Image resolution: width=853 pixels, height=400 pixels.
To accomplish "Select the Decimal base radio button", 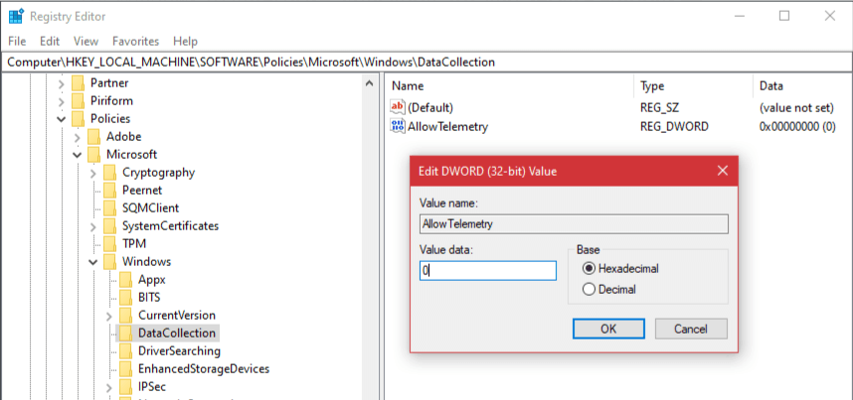I will [590, 290].
